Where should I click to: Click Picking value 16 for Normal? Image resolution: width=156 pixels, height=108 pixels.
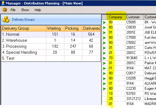tap(73, 34)
